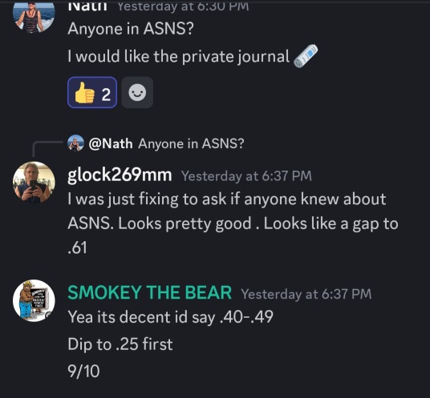Select the 'Anyone in ASNS?' message text
This screenshot has height=398, width=430.
click(x=131, y=29)
